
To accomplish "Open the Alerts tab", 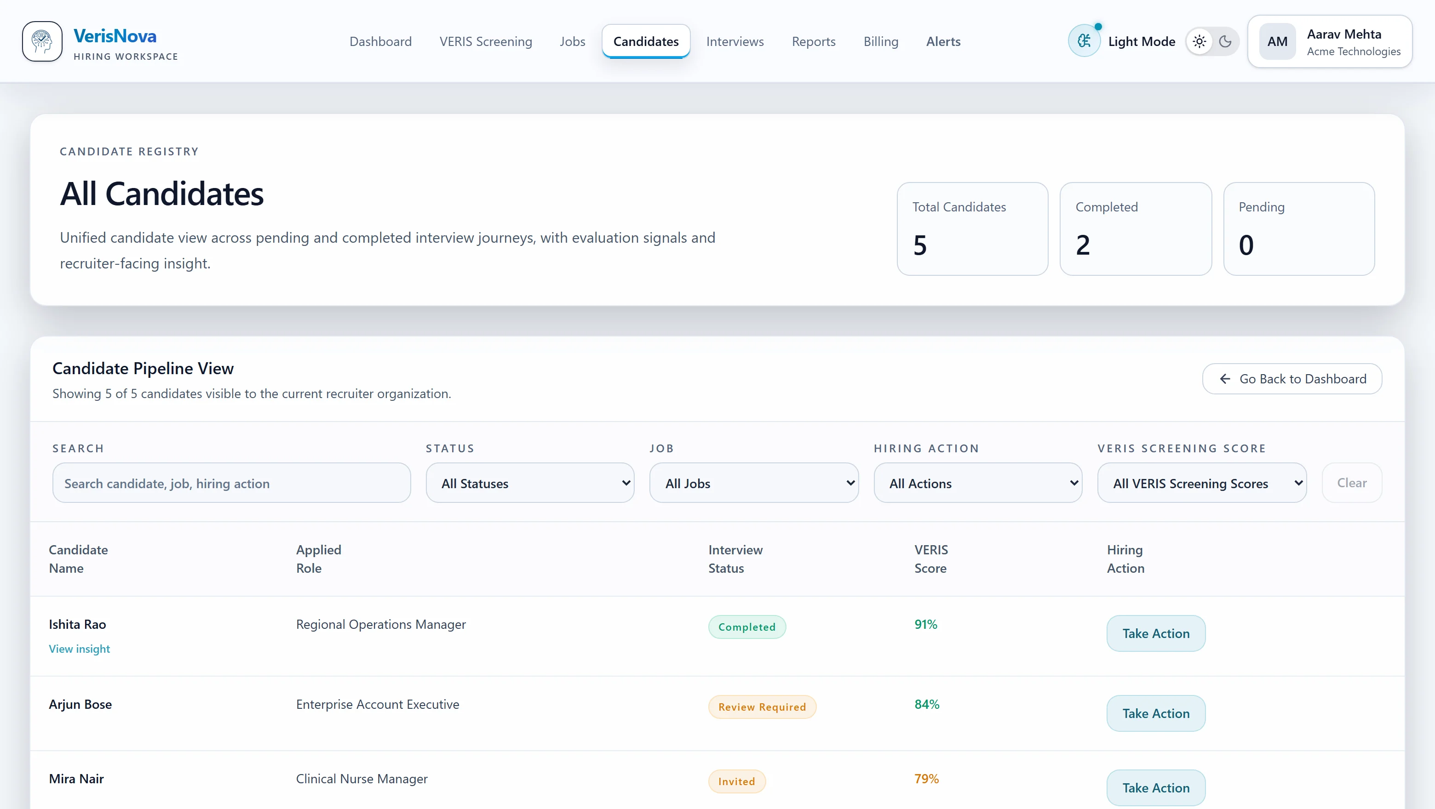I will (943, 41).
